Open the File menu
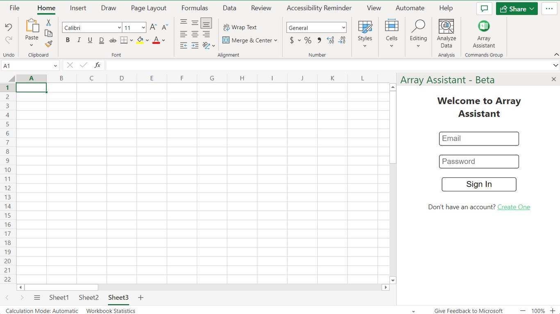 (14, 8)
